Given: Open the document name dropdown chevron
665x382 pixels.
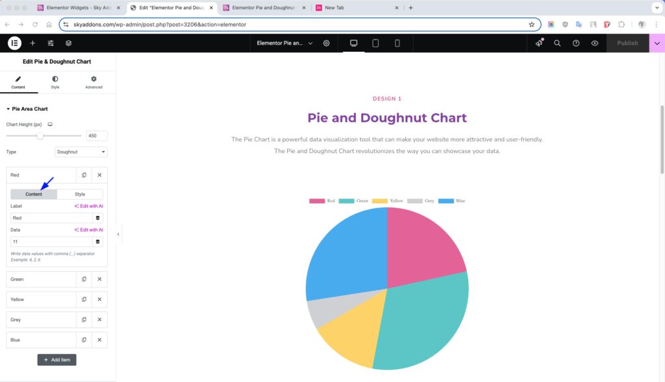Looking at the screenshot, I should tap(310, 43).
